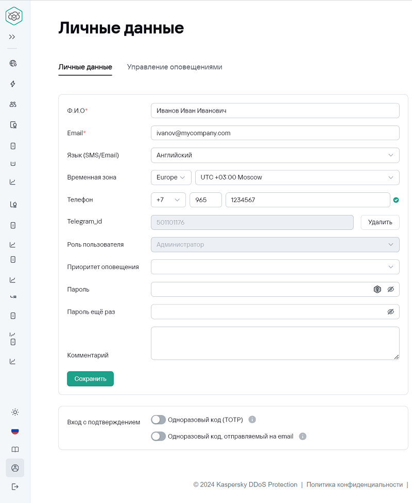This screenshot has width=412, height=503.
Task: Open the UTC +03:00 Moscow timezone dropdown
Action: pos(297,177)
